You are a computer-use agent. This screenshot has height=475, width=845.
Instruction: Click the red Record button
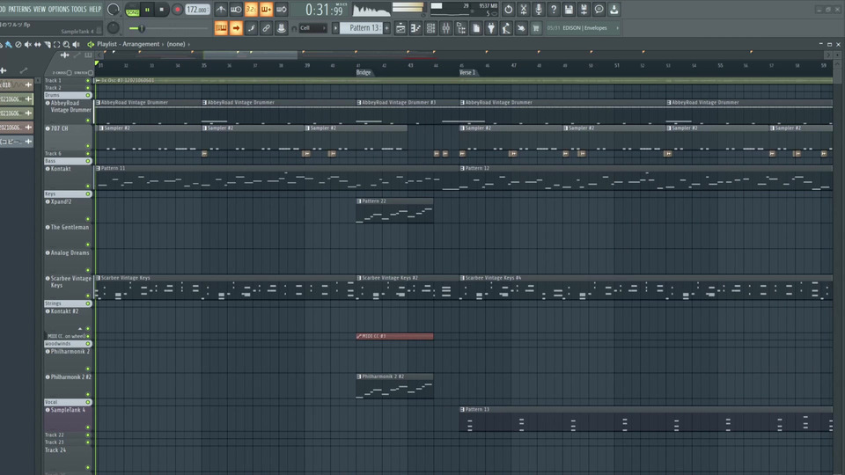[177, 10]
